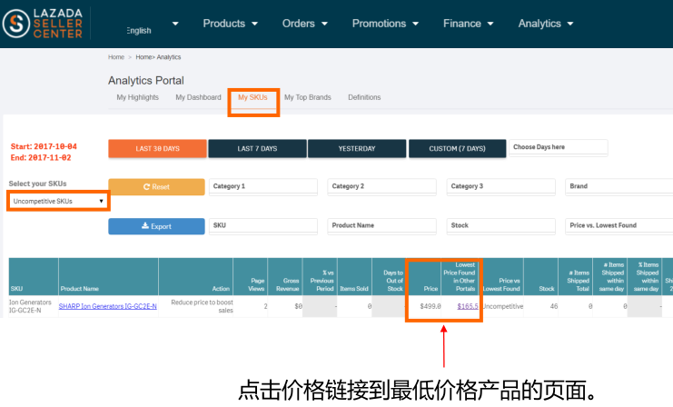This screenshot has height=407, width=673.
Task: Sort by SKU column header
Action: [34, 276]
